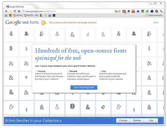Image resolution: width=167 pixels, height=128 pixels.
Task: Select the Google Web Fonts tab
Action: [x=19, y=7]
